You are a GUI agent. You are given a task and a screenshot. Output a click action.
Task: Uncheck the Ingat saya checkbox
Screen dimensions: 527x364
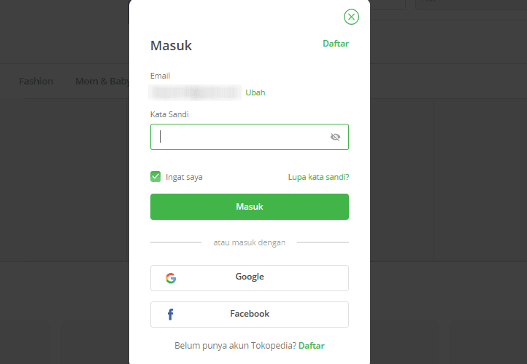click(155, 177)
